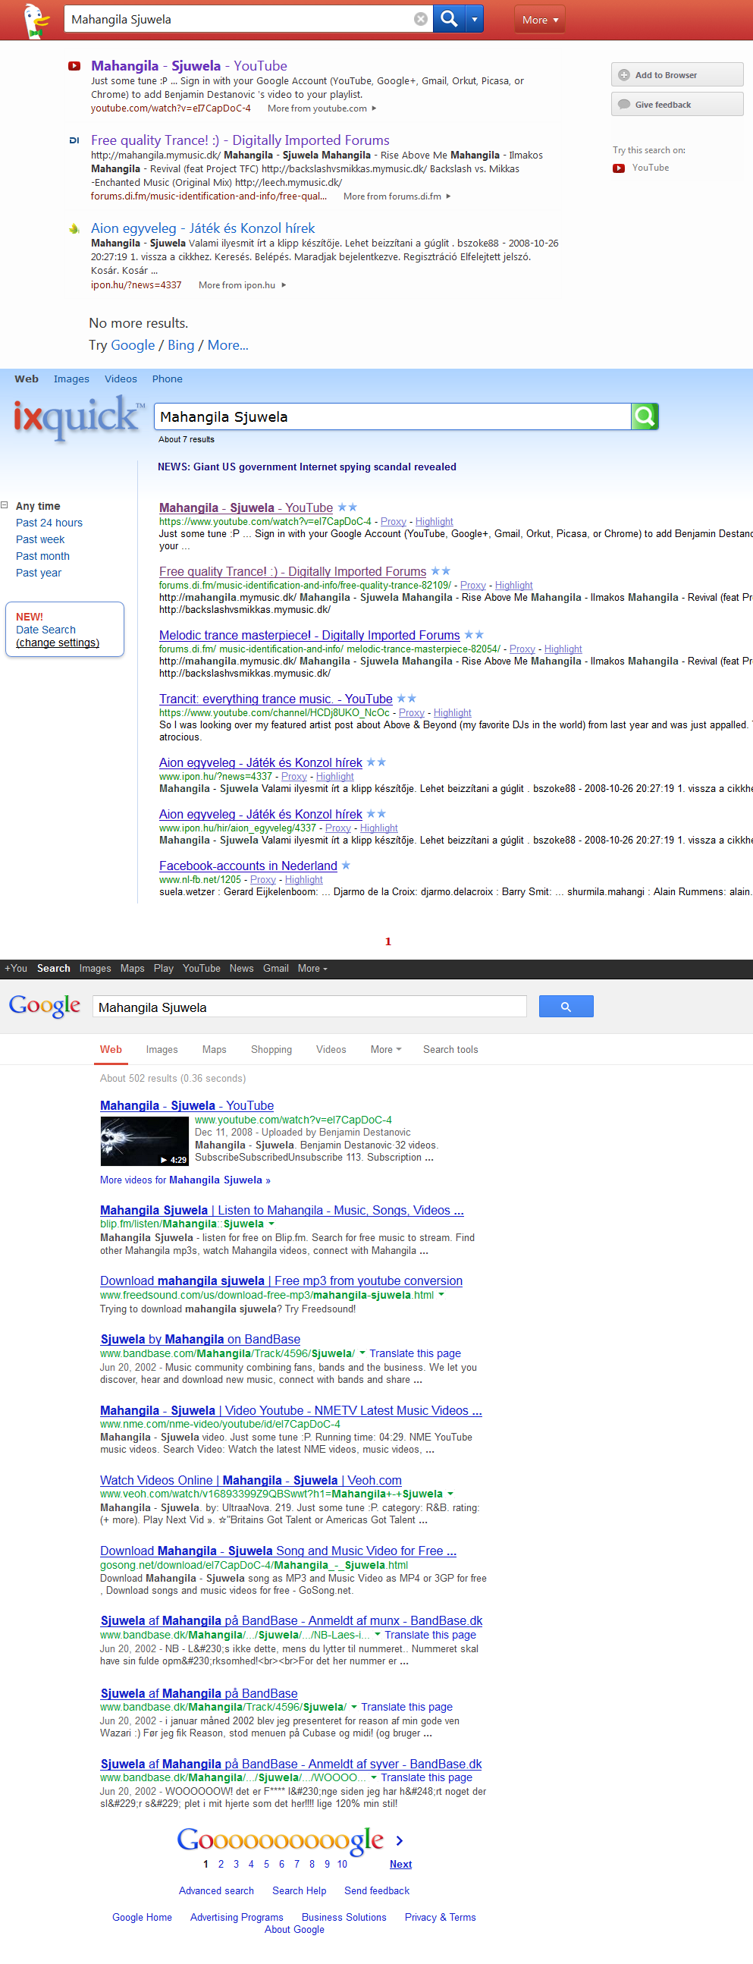Click the Google logo
This screenshot has height=1964, width=753.
[44, 1006]
